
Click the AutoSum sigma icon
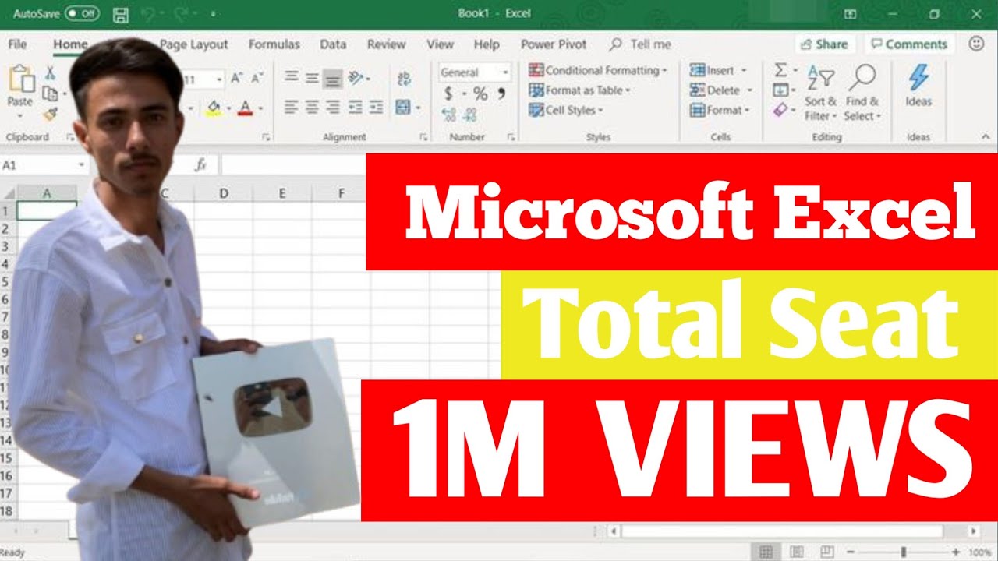(x=780, y=70)
